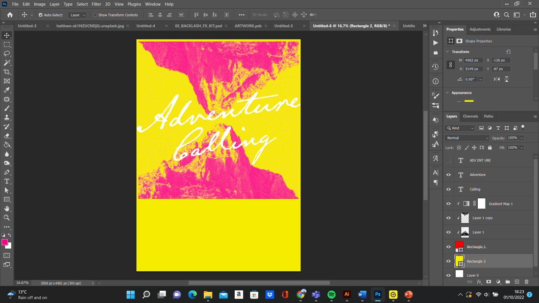Add a layer style with fx button
539x303 pixels.
coord(479,281)
